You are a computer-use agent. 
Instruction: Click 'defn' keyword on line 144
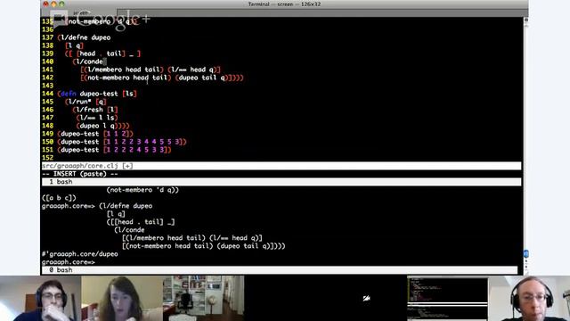tap(69, 94)
